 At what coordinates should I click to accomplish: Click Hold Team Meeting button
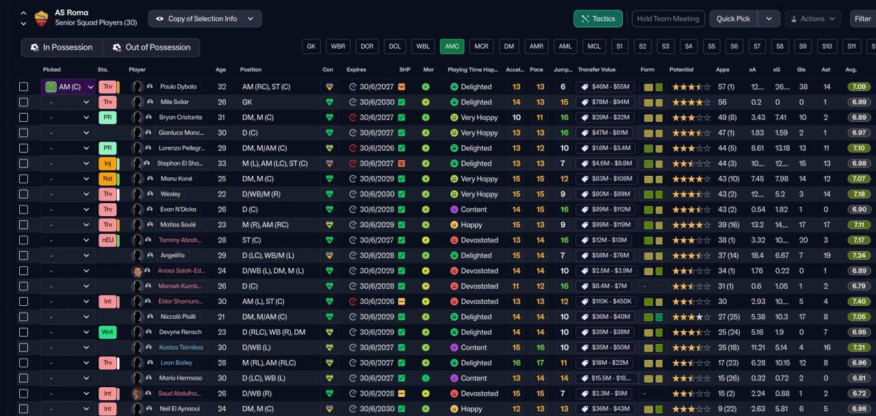point(668,18)
